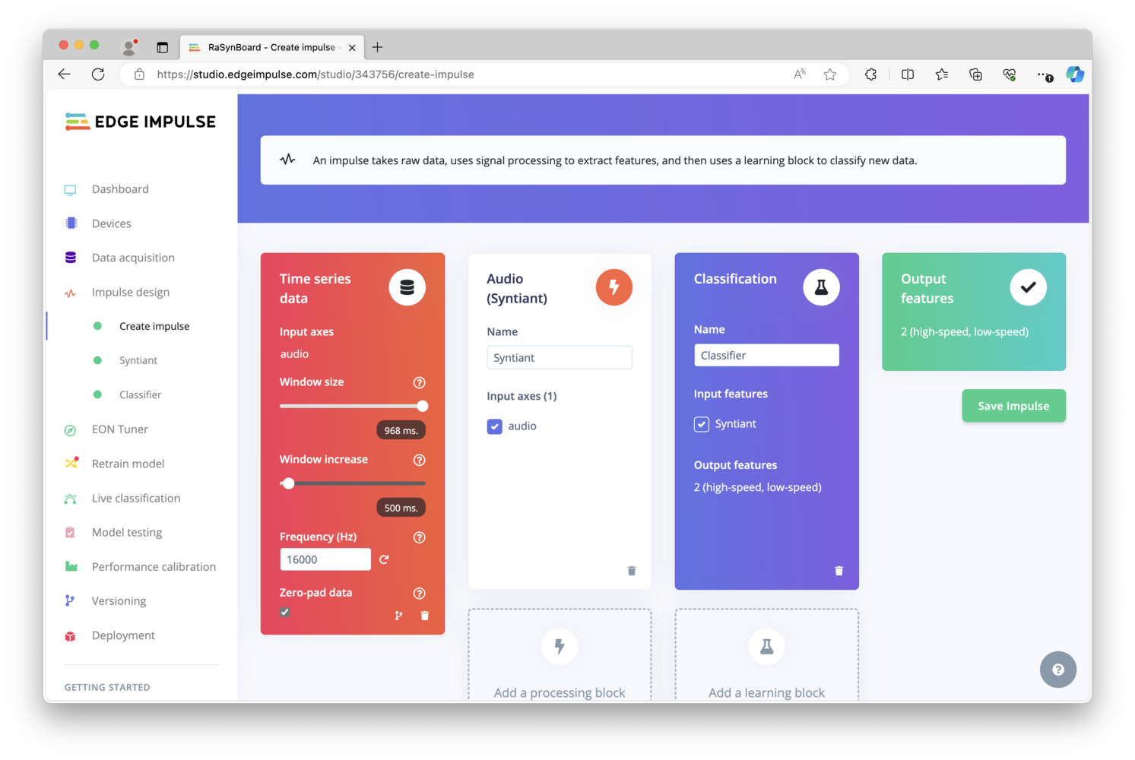
Task: Toggle the audio input axis checkbox
Action: tap(494, 426)
